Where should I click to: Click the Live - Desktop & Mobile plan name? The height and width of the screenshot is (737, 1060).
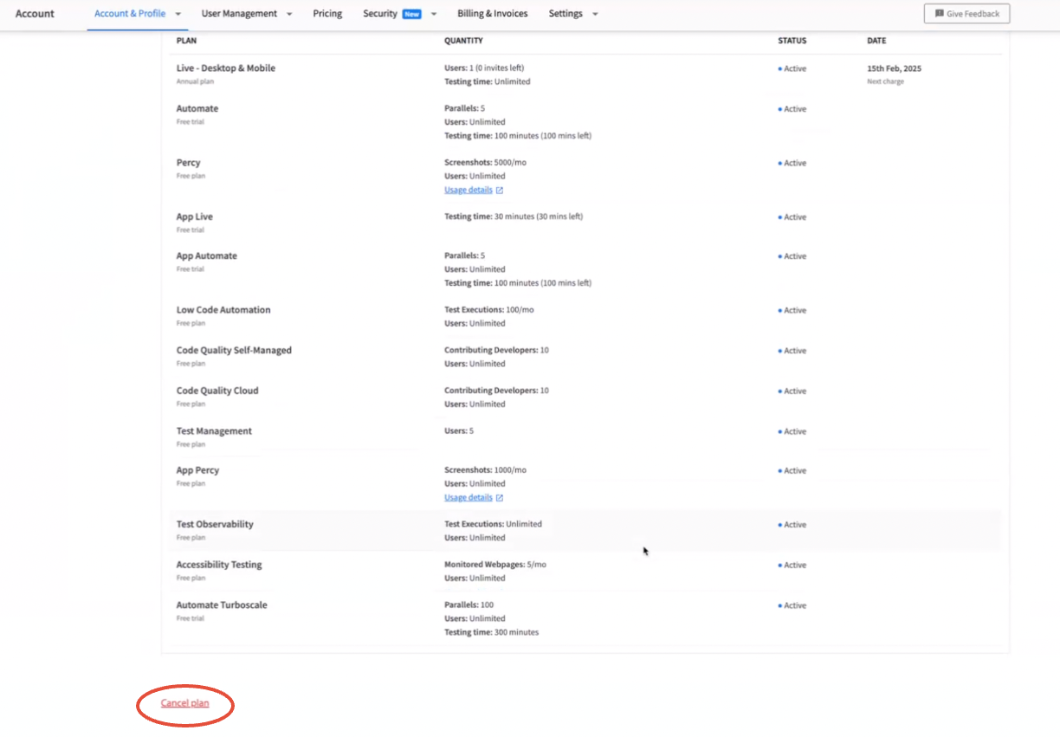[225, 68]
